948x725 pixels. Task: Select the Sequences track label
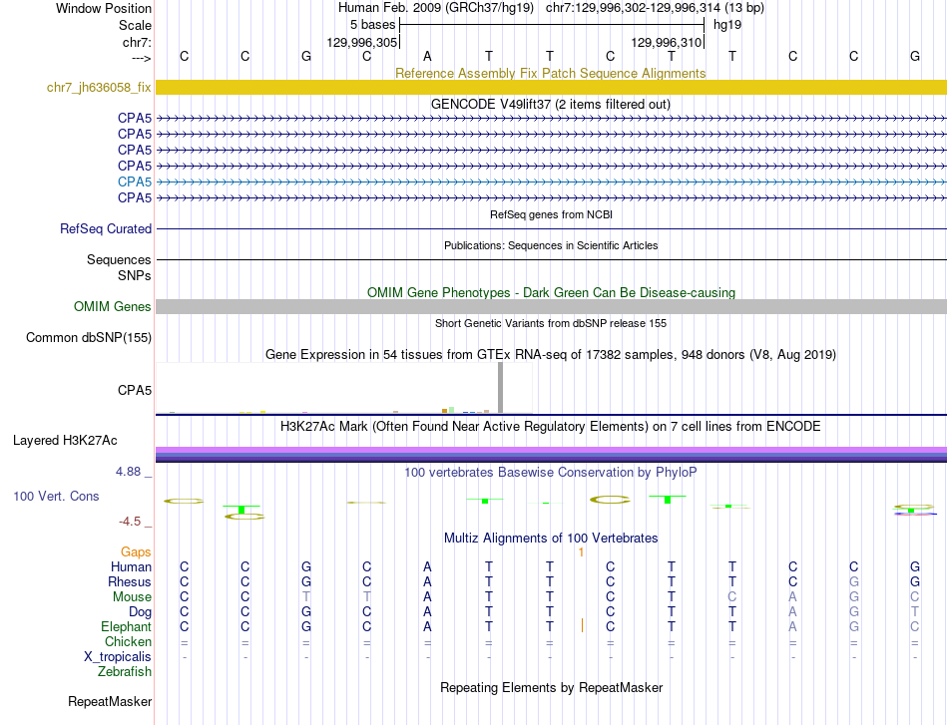(x=119, y=260)
